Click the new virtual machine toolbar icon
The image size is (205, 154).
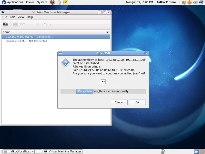(x=5, y=24)
